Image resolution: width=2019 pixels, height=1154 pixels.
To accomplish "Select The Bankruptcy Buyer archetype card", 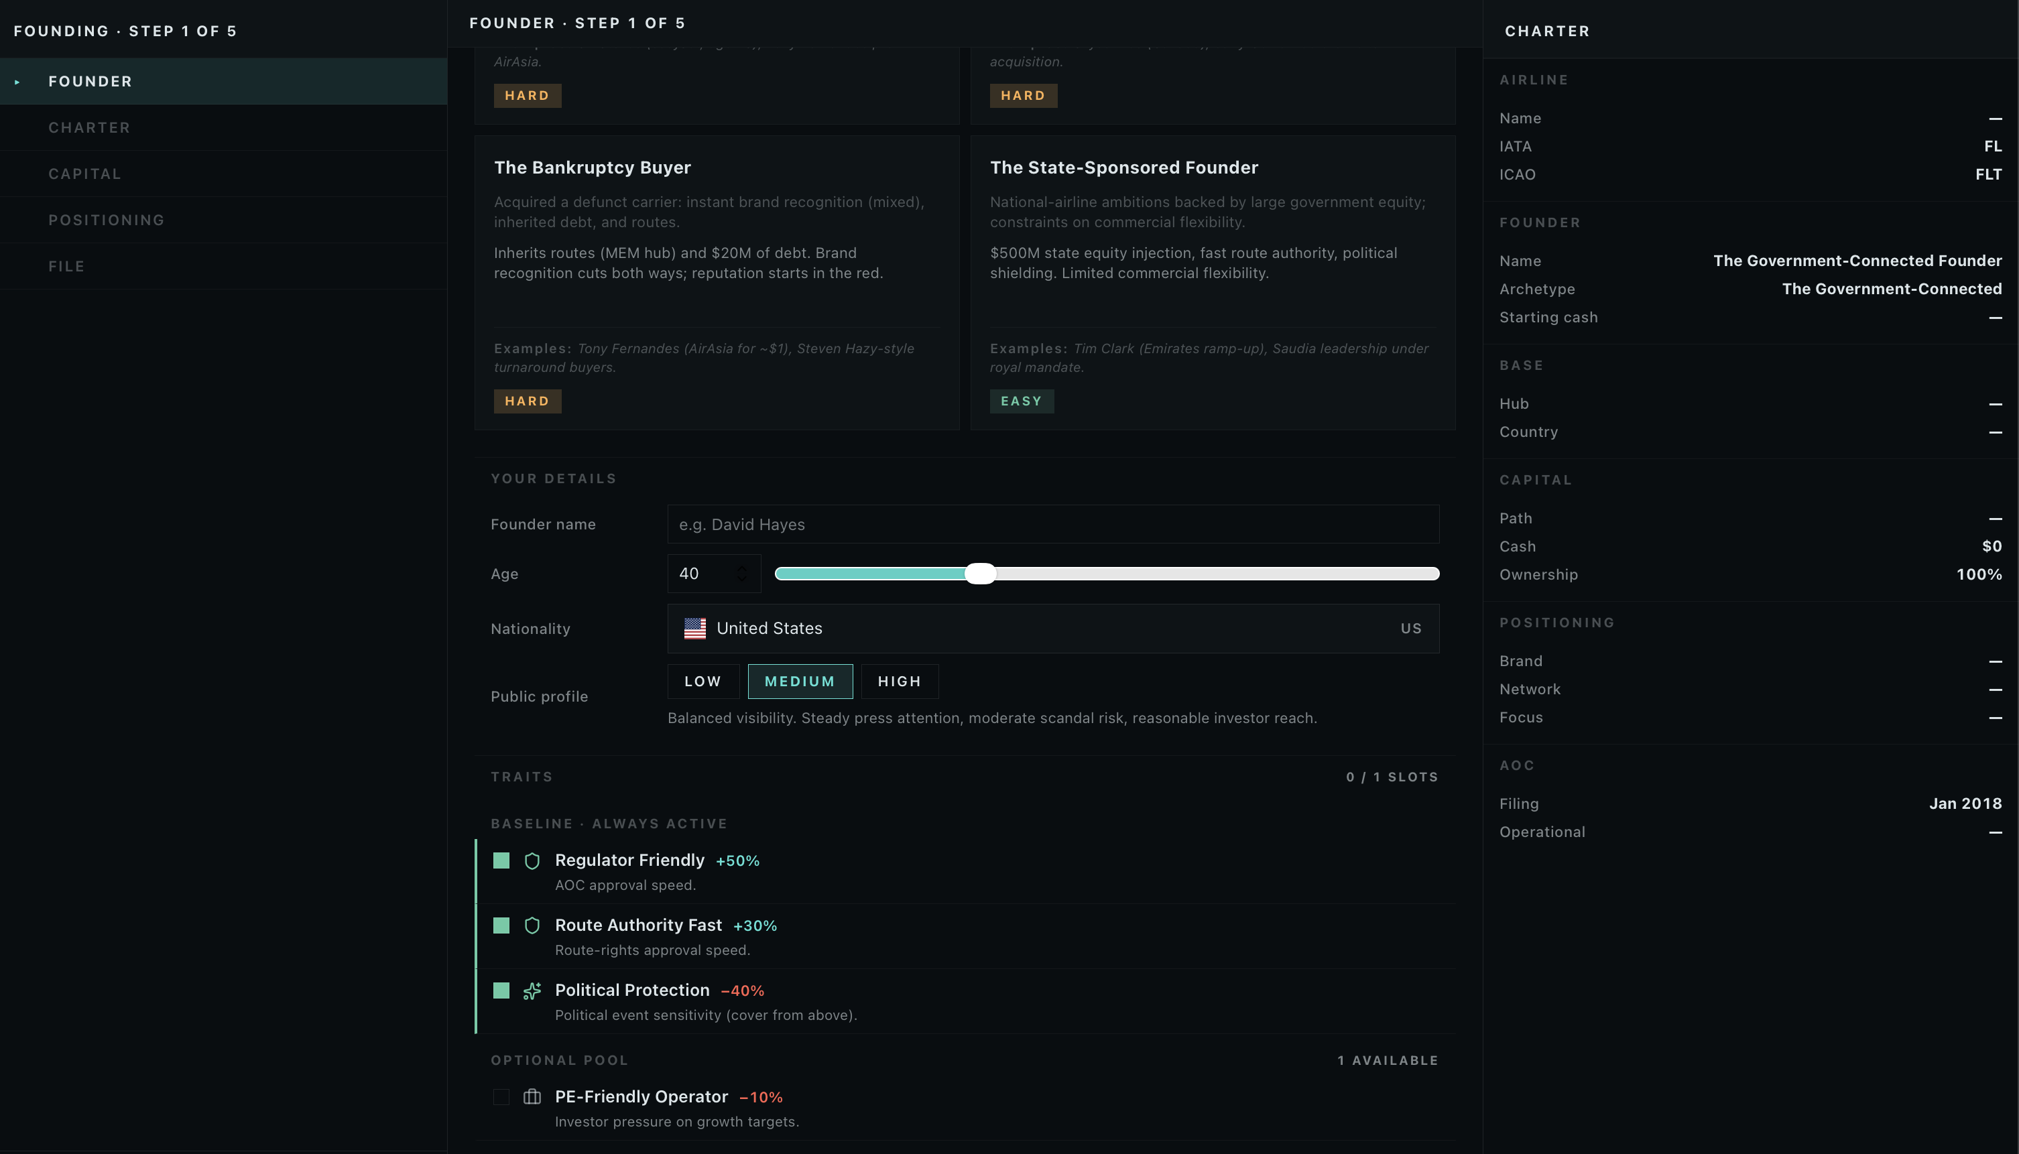I will pyautogui.click(x=717, y=282).
